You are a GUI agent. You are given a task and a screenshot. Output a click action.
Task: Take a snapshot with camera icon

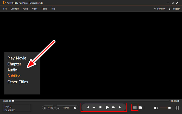coord(135,108)
